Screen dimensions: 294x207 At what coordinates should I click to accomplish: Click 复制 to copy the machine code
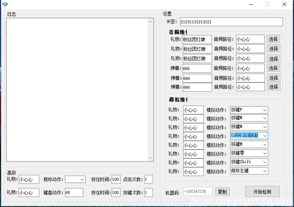222,191
